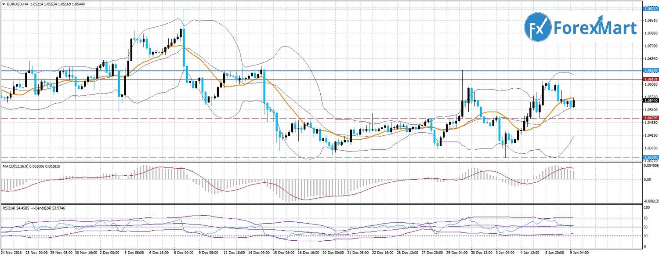Click the ForexMart brand name text

click(595, 28)
